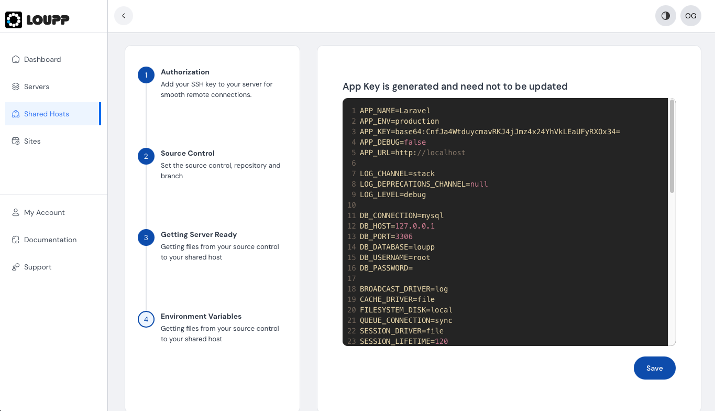Select step 3 circle Getting Server Ready
Image resolution: width=715 pixels, height=411 pixels.
point(146,237)
